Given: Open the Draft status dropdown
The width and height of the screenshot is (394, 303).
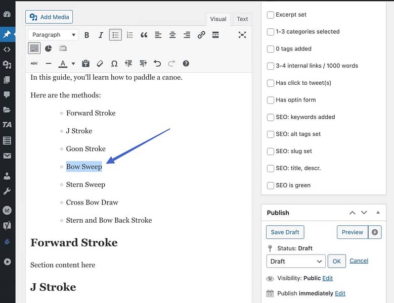Looking at the screenshot, I should click(296, 262).
